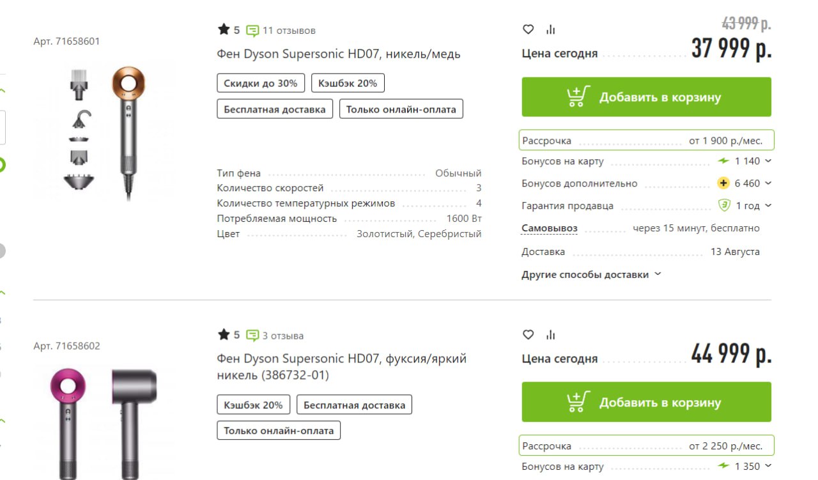The image size is (818, 480).
Task: Click Бесплатная доставка tag on nickel/copper Dyson
Action: click(x=275, y=109)
